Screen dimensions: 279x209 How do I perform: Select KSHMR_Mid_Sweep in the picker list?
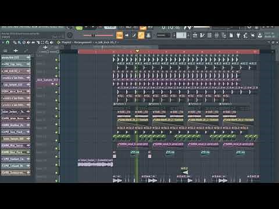point(16,146)
